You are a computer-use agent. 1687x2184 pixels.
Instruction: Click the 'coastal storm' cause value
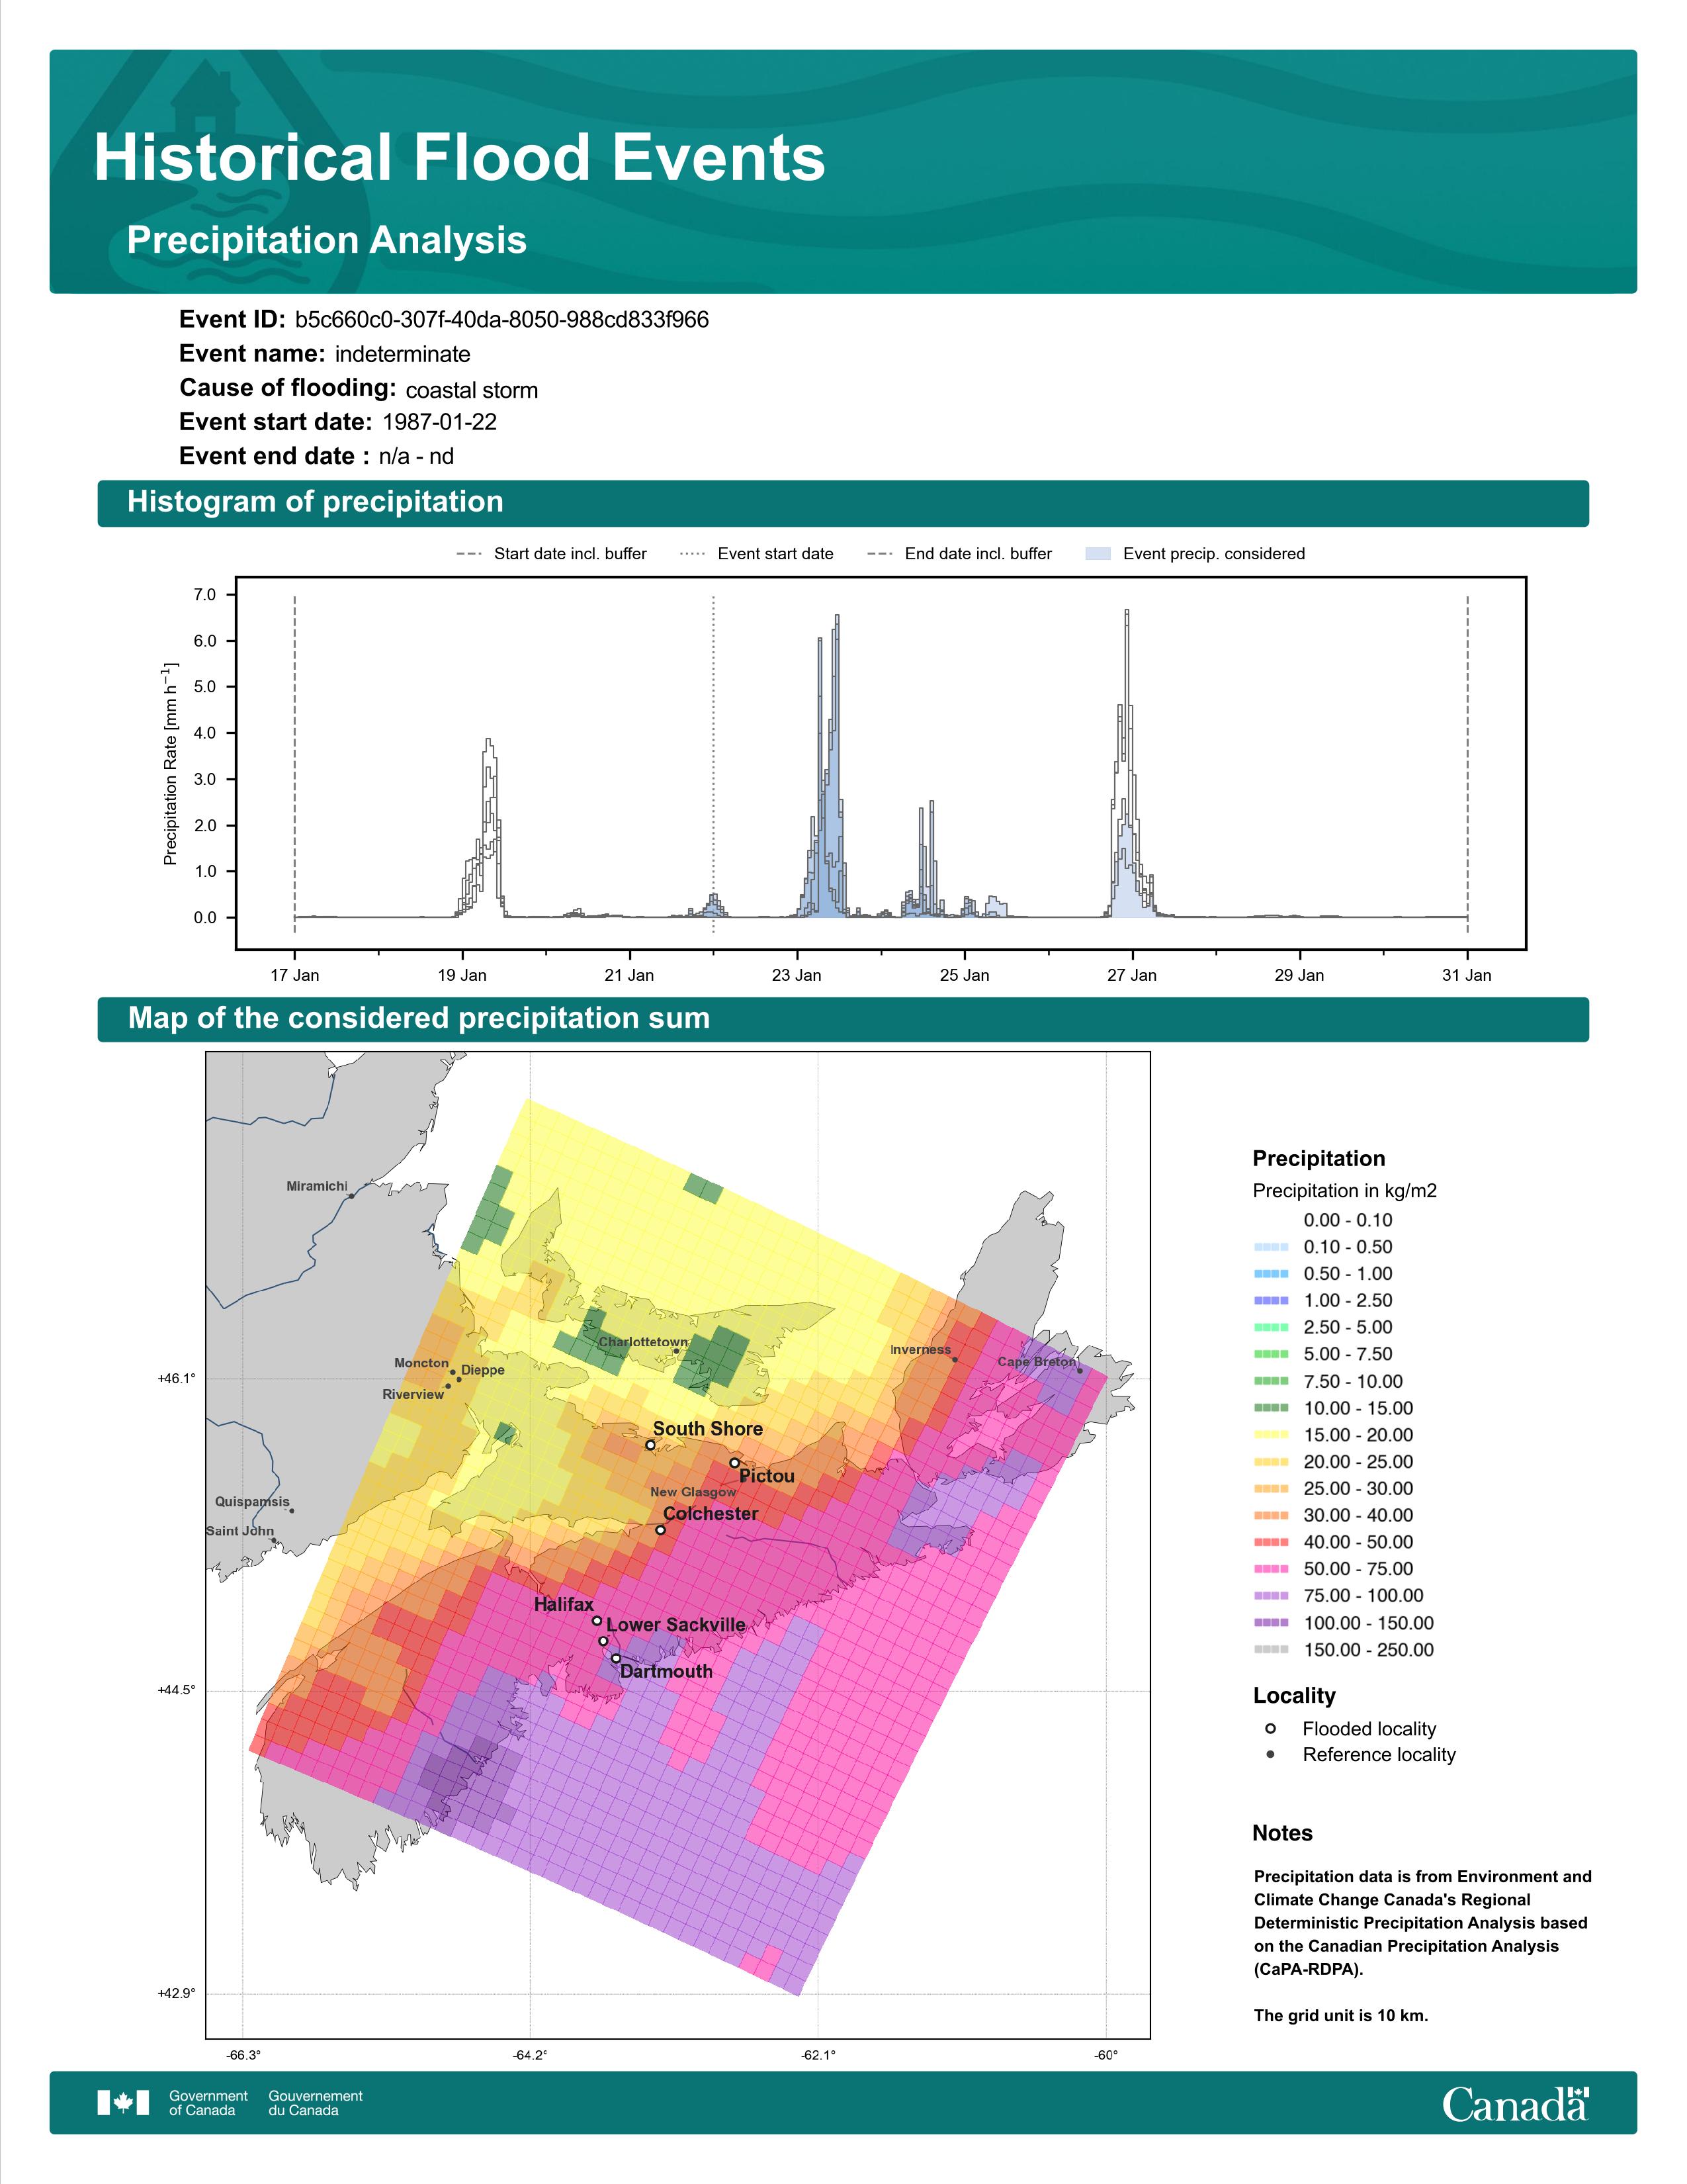472,390
